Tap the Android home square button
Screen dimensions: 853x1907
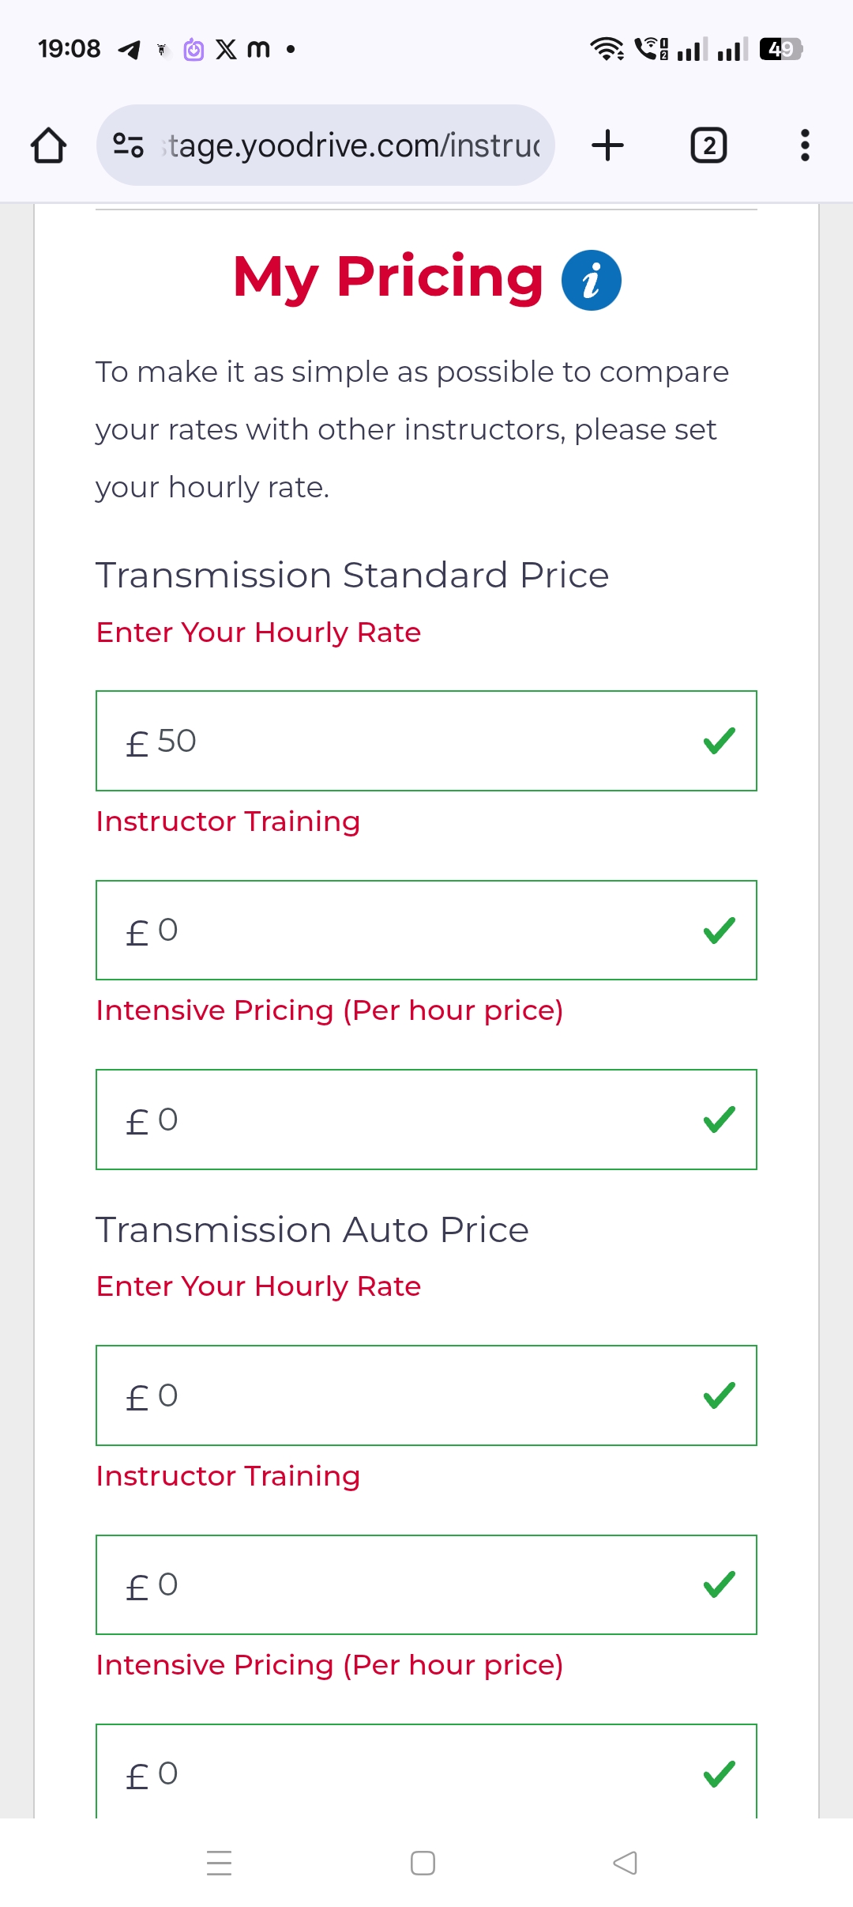point(423,1863)
